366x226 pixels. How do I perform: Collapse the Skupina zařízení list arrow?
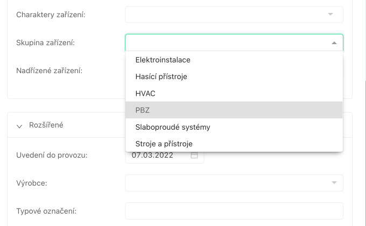pos(334,43)
